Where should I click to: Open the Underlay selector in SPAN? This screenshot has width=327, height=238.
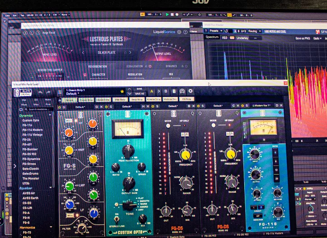[x=255, y=38]
